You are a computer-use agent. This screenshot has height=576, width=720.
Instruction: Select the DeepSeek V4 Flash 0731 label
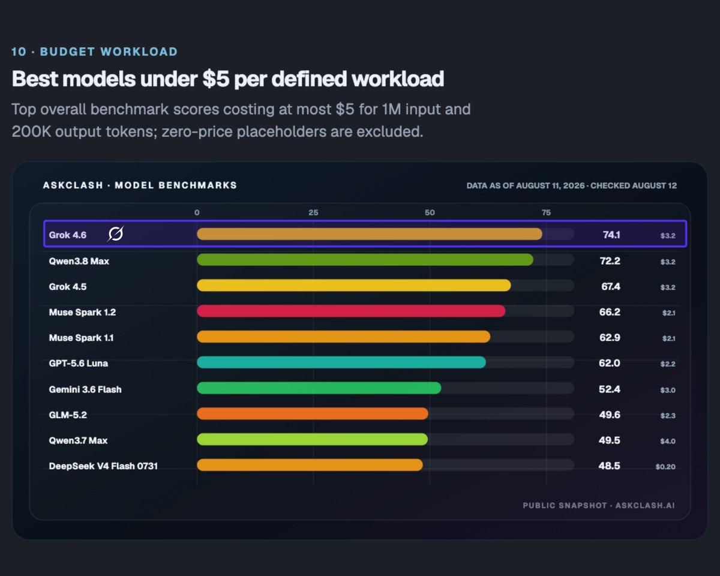pyautogui.click(x=103, y=466)
